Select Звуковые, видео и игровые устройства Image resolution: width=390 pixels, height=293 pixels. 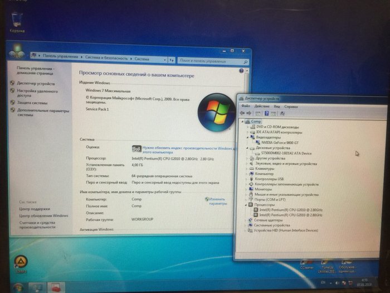pyautogui.click(x=286, y=164)
